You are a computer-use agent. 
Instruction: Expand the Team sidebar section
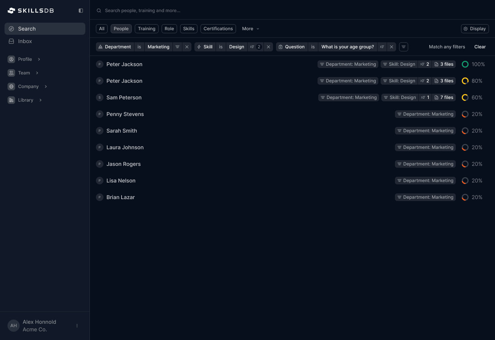[37, 73]
